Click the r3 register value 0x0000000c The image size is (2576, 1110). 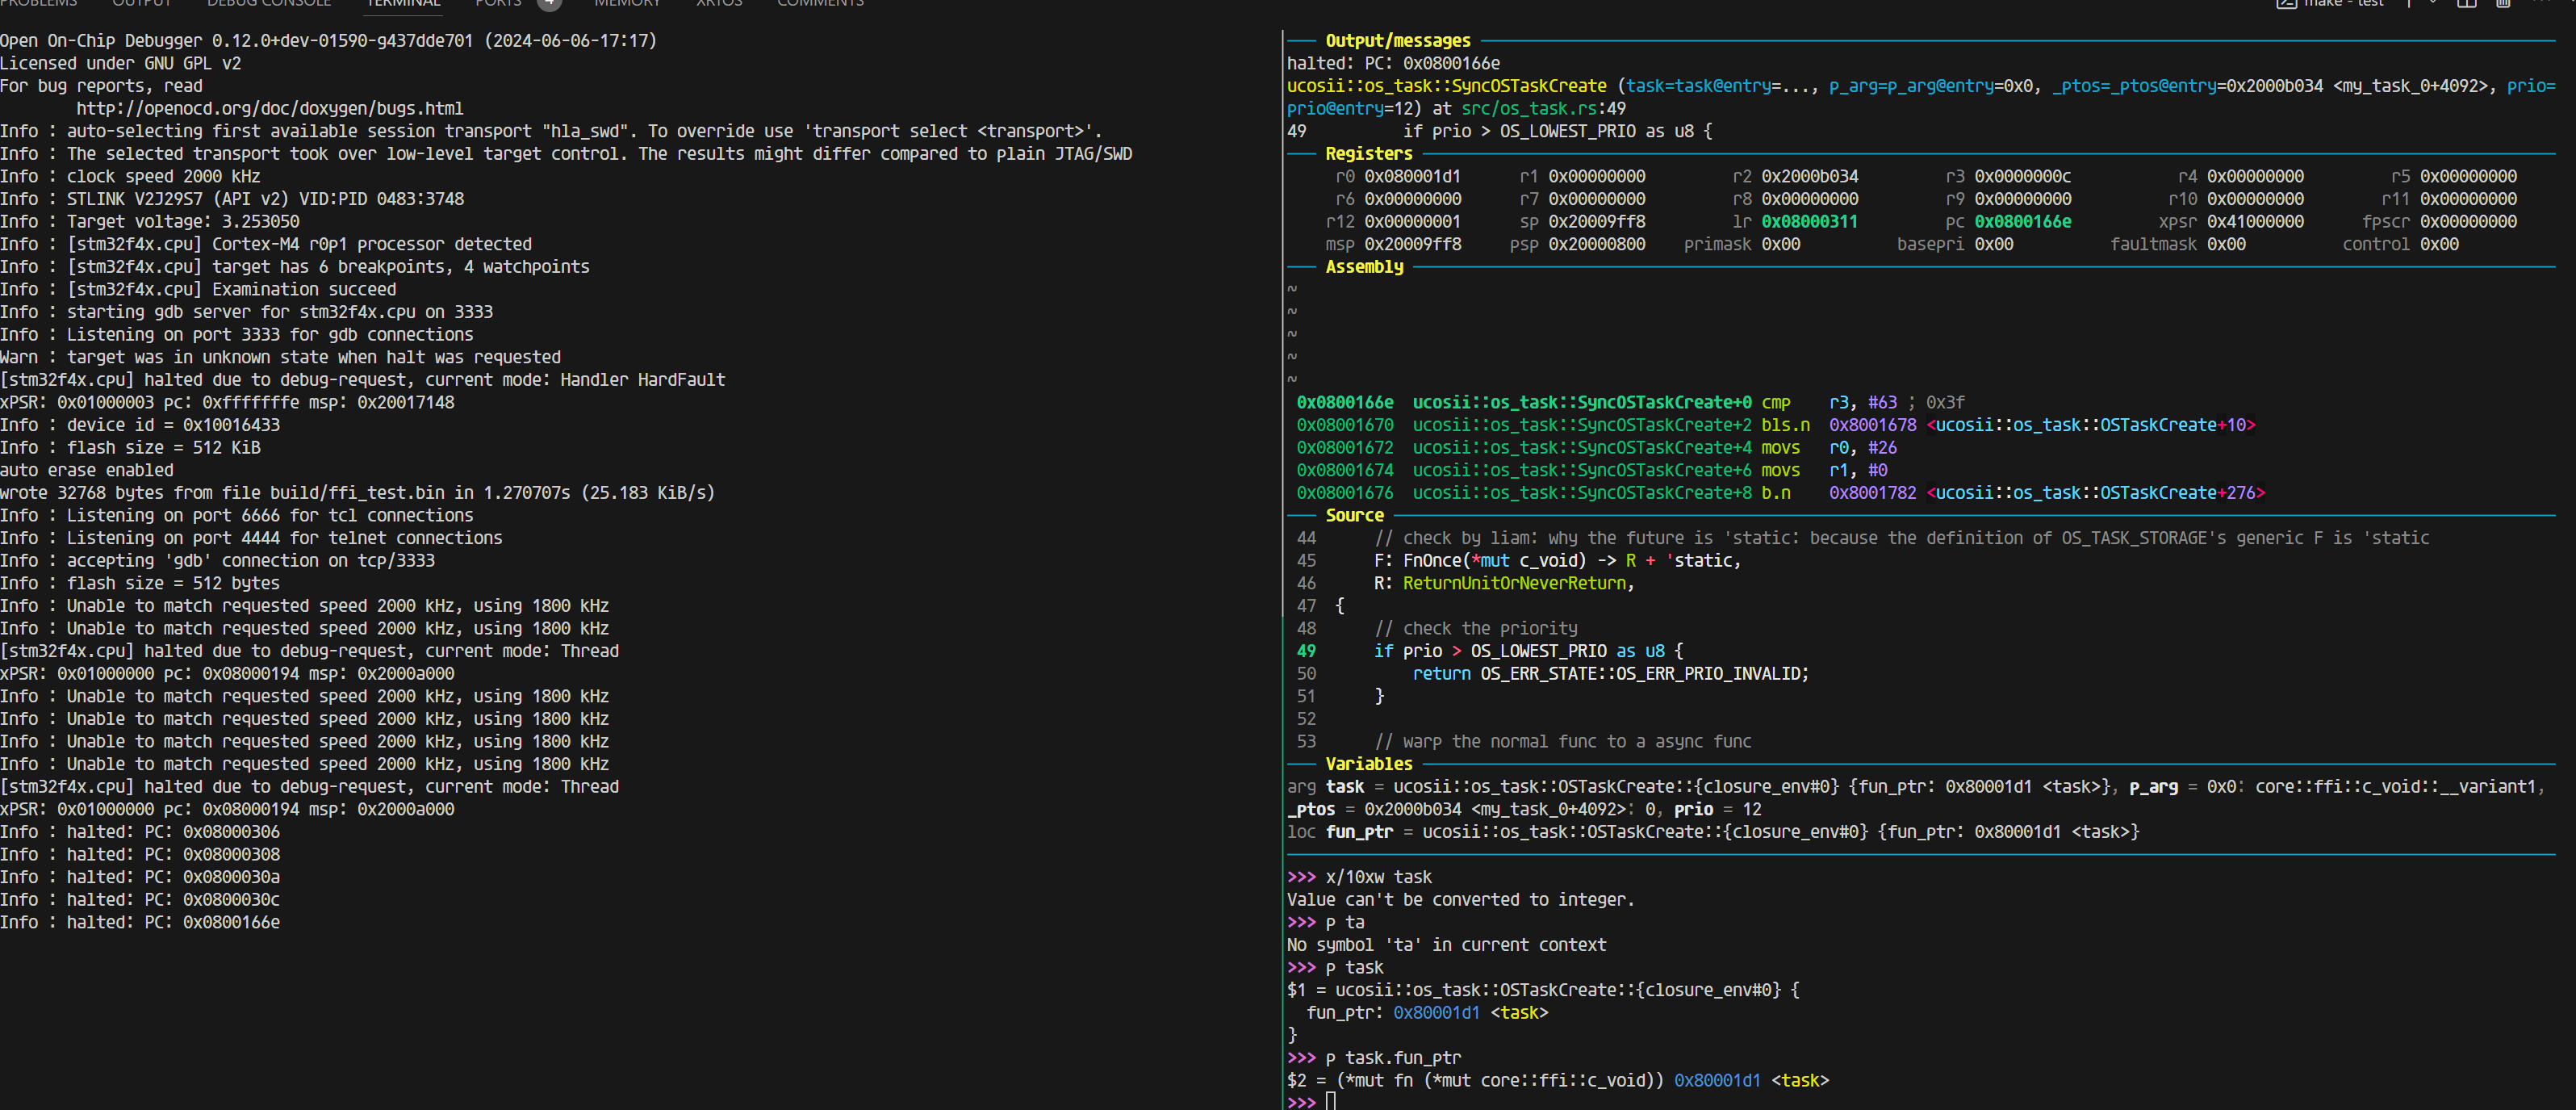coord(2022,177)
